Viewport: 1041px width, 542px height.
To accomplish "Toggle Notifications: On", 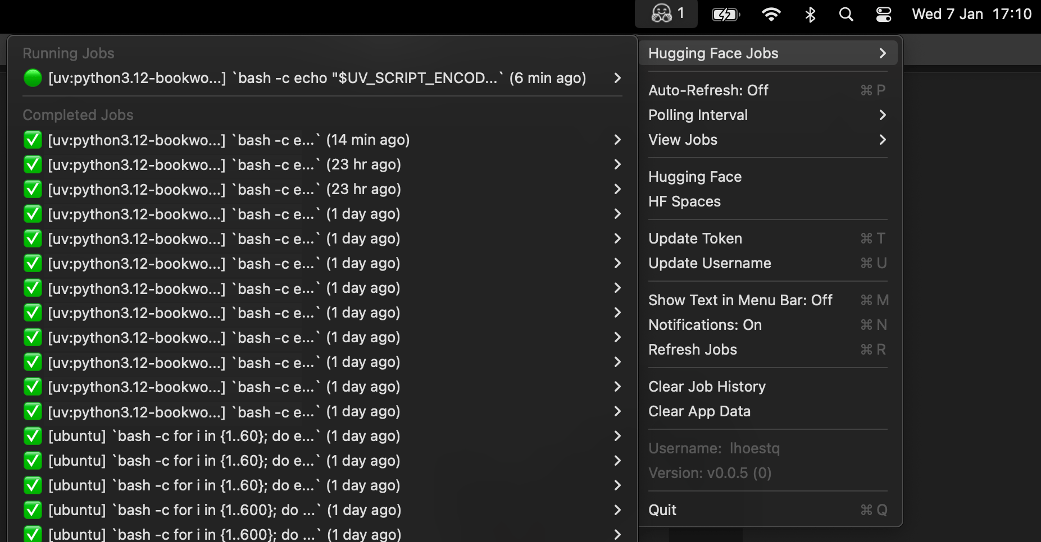I will pyautogui.click(x=704, y=325).
